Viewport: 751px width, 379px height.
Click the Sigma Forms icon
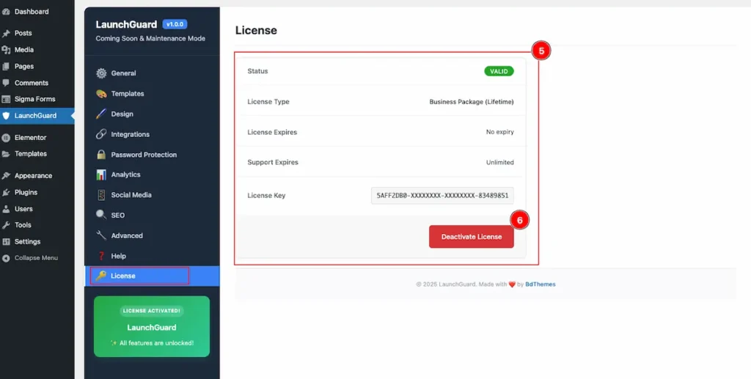(x=6, y=100)
